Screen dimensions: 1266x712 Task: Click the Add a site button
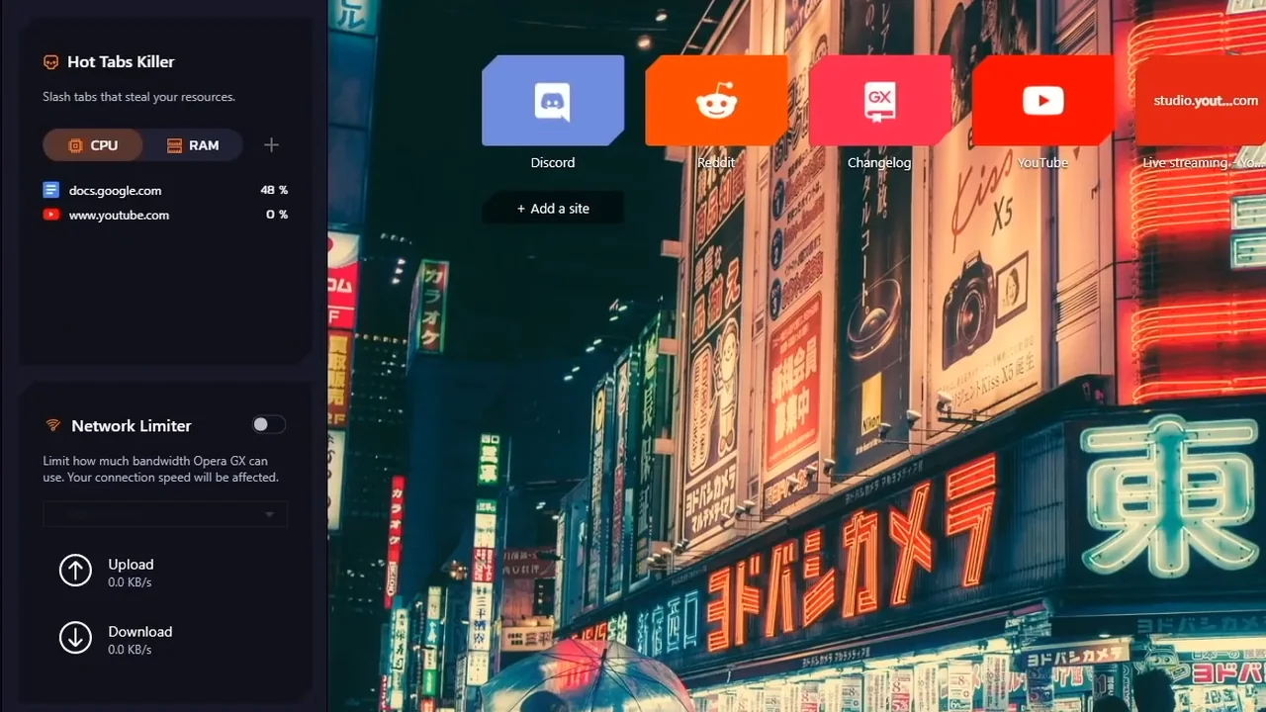click(553, 209)
